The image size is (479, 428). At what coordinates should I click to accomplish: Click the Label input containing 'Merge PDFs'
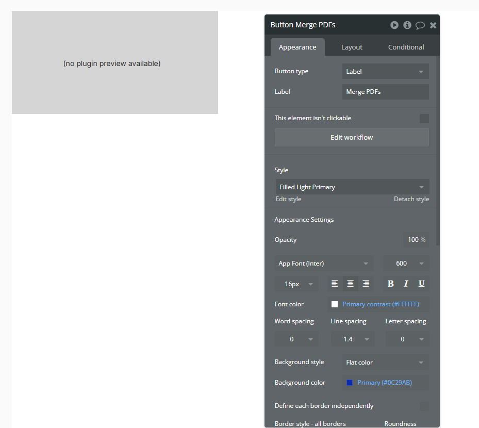[x=385, y=91]
